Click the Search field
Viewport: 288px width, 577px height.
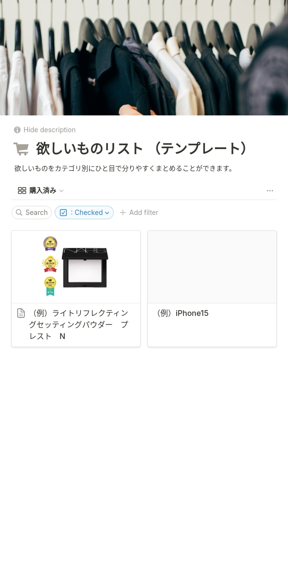pos(32,213)
